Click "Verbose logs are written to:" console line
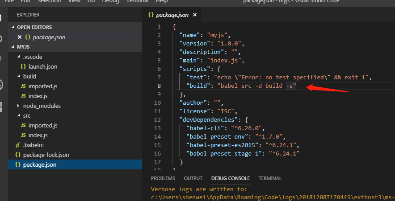The width and height of the screenshot is (395, 201). coord(199,189)
